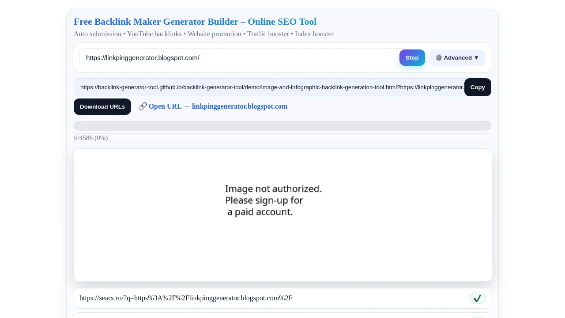Click the '6/4586 (0%)' progress text

pos(91,138)
